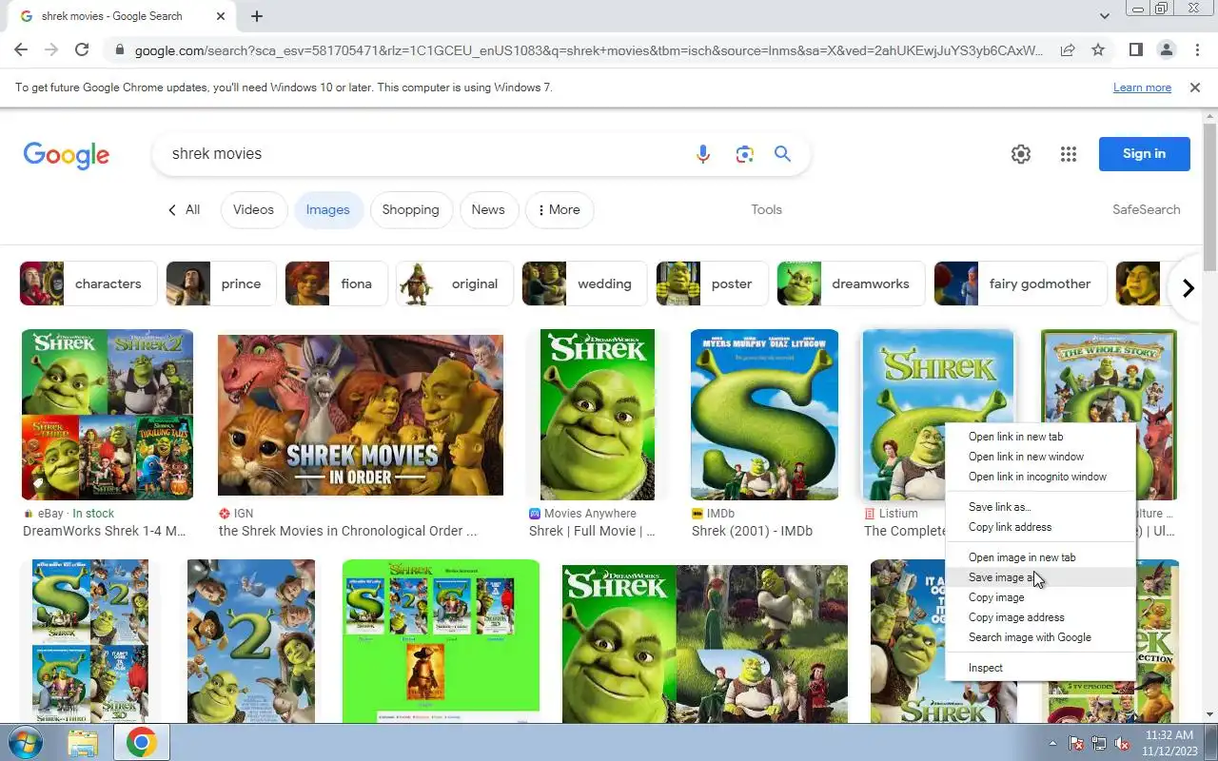Open Google quick settings gear
Screen dimensions: 1218x761
click(x=1021, y=154)
